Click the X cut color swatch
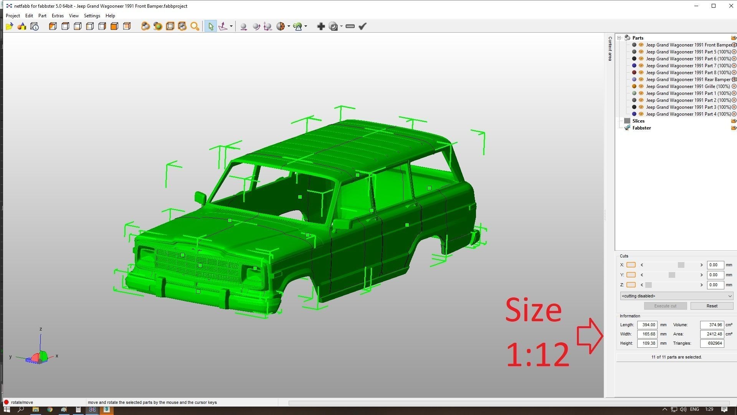 click(x=631, y=265)
